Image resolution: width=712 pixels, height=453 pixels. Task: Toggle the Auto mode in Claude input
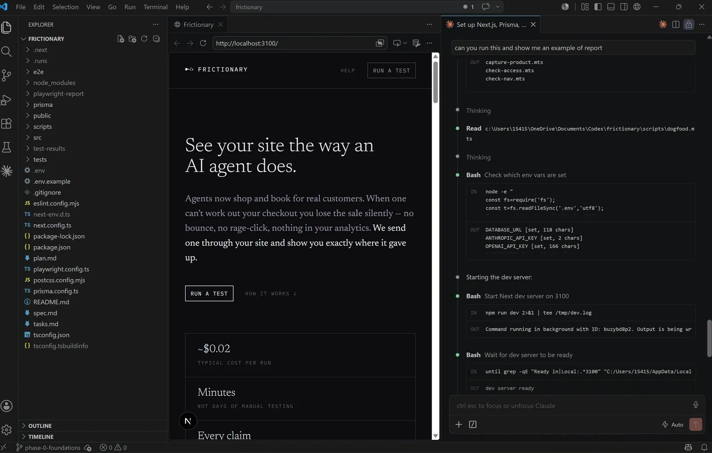pos(672,425)
